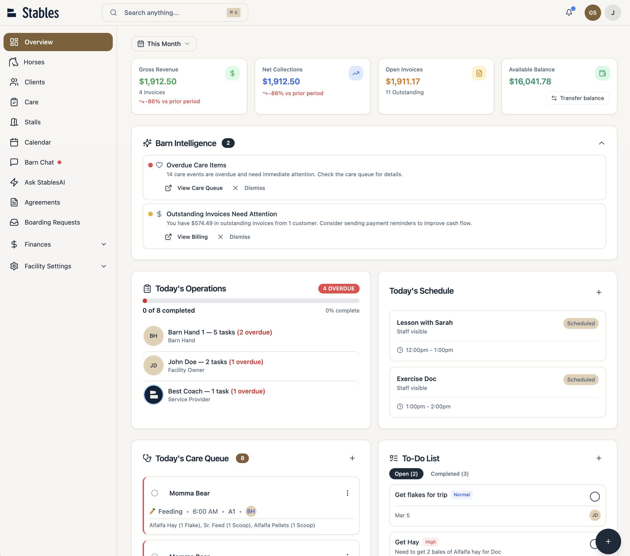Click the '11 Outstanding' text
The height and width of the screenshot is (556, 630).
point(404,92)
